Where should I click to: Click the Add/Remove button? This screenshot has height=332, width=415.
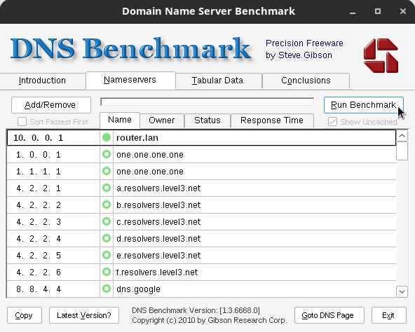[50, 105]
